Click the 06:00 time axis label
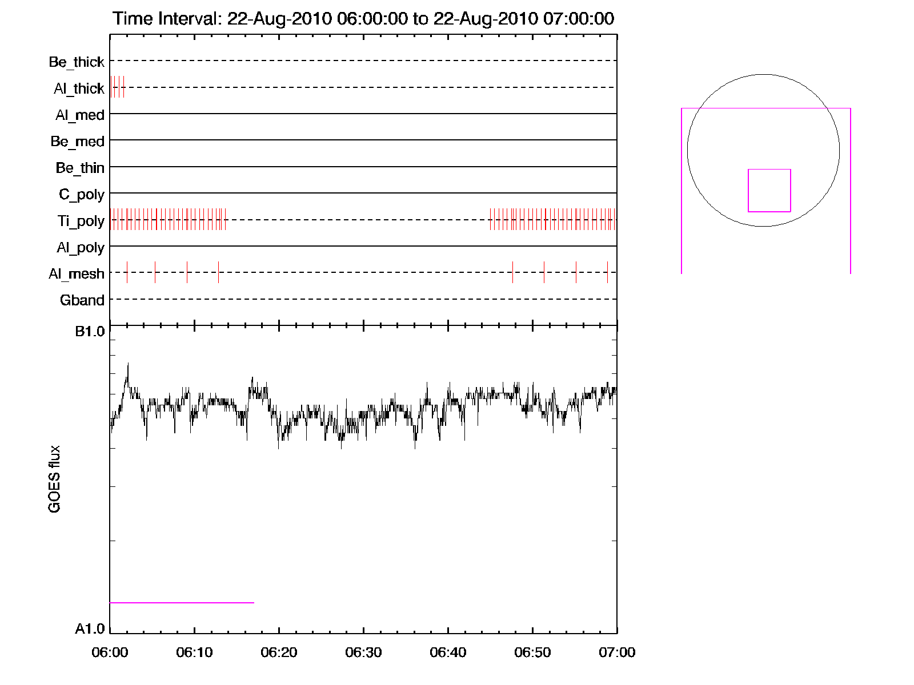The width and height of the screenshot is (914, 685). click(110, 652)
